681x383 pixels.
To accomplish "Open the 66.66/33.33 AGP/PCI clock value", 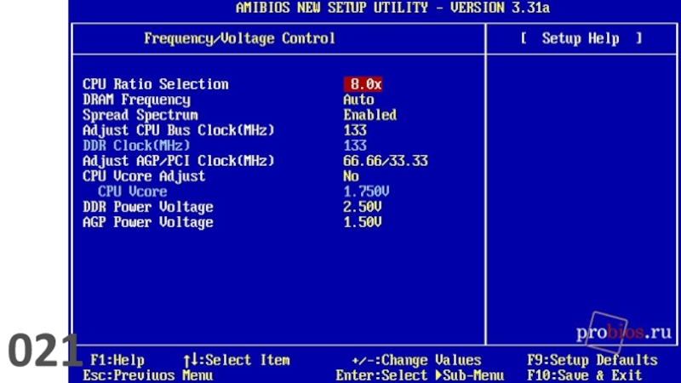I will point(386,161).
